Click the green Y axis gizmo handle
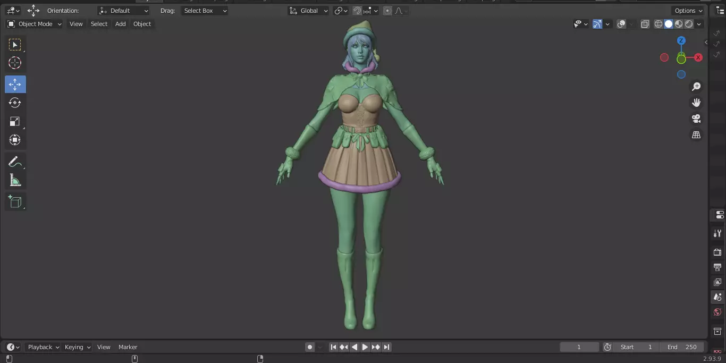The width and height of the screenshot is (726, 363). pos(681,58)
